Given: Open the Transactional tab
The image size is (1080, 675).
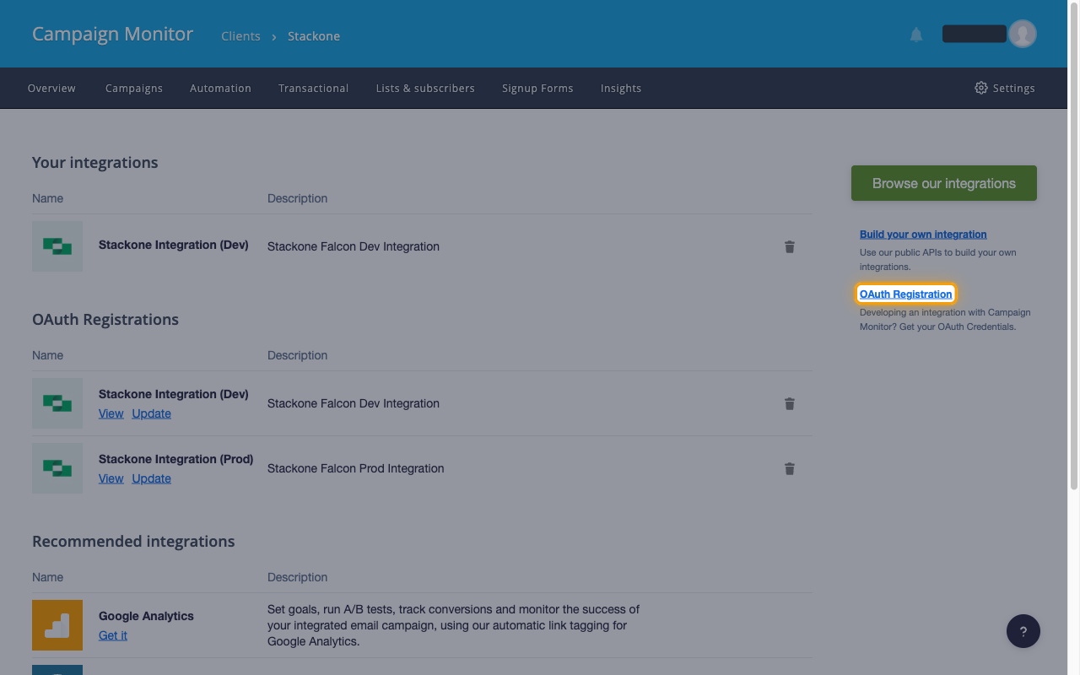Looking at the screenshot, I should click(x=314, y=88).
